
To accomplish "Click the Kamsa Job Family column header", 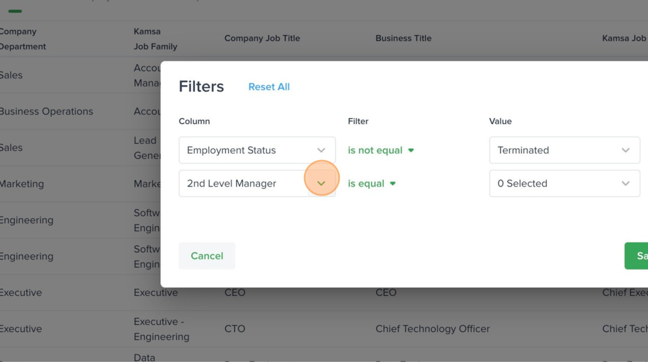I will 155,39.
